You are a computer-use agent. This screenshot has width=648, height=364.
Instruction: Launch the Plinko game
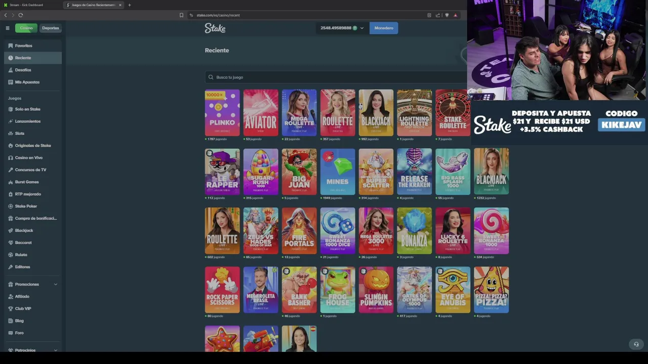point(222,113)
